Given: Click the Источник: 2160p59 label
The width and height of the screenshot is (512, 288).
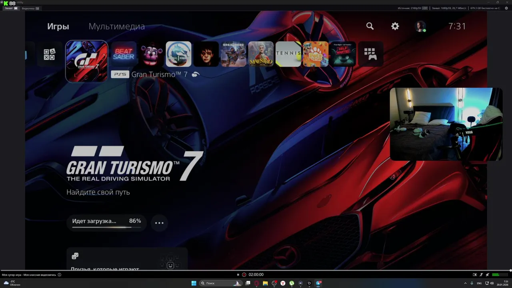Looking at the screenshot, I should click(410, 8).
